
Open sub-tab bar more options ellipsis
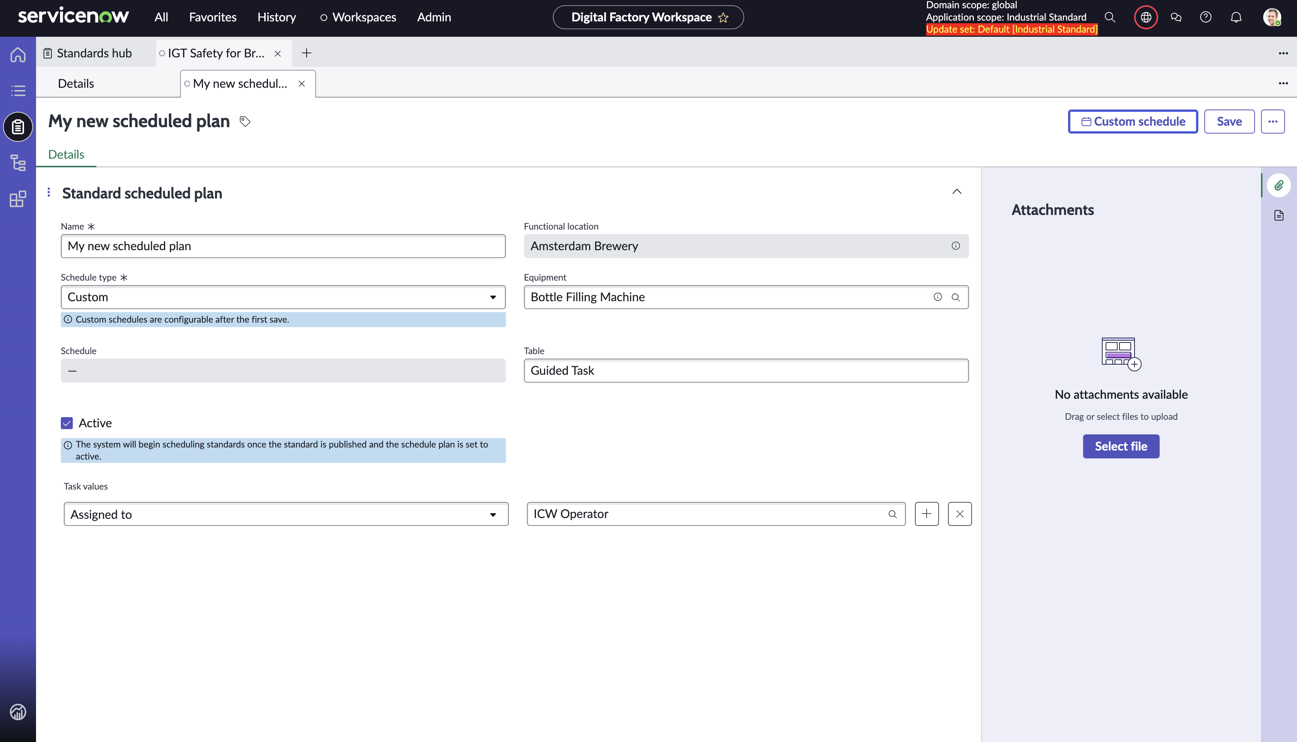[x=1283, y=84]
